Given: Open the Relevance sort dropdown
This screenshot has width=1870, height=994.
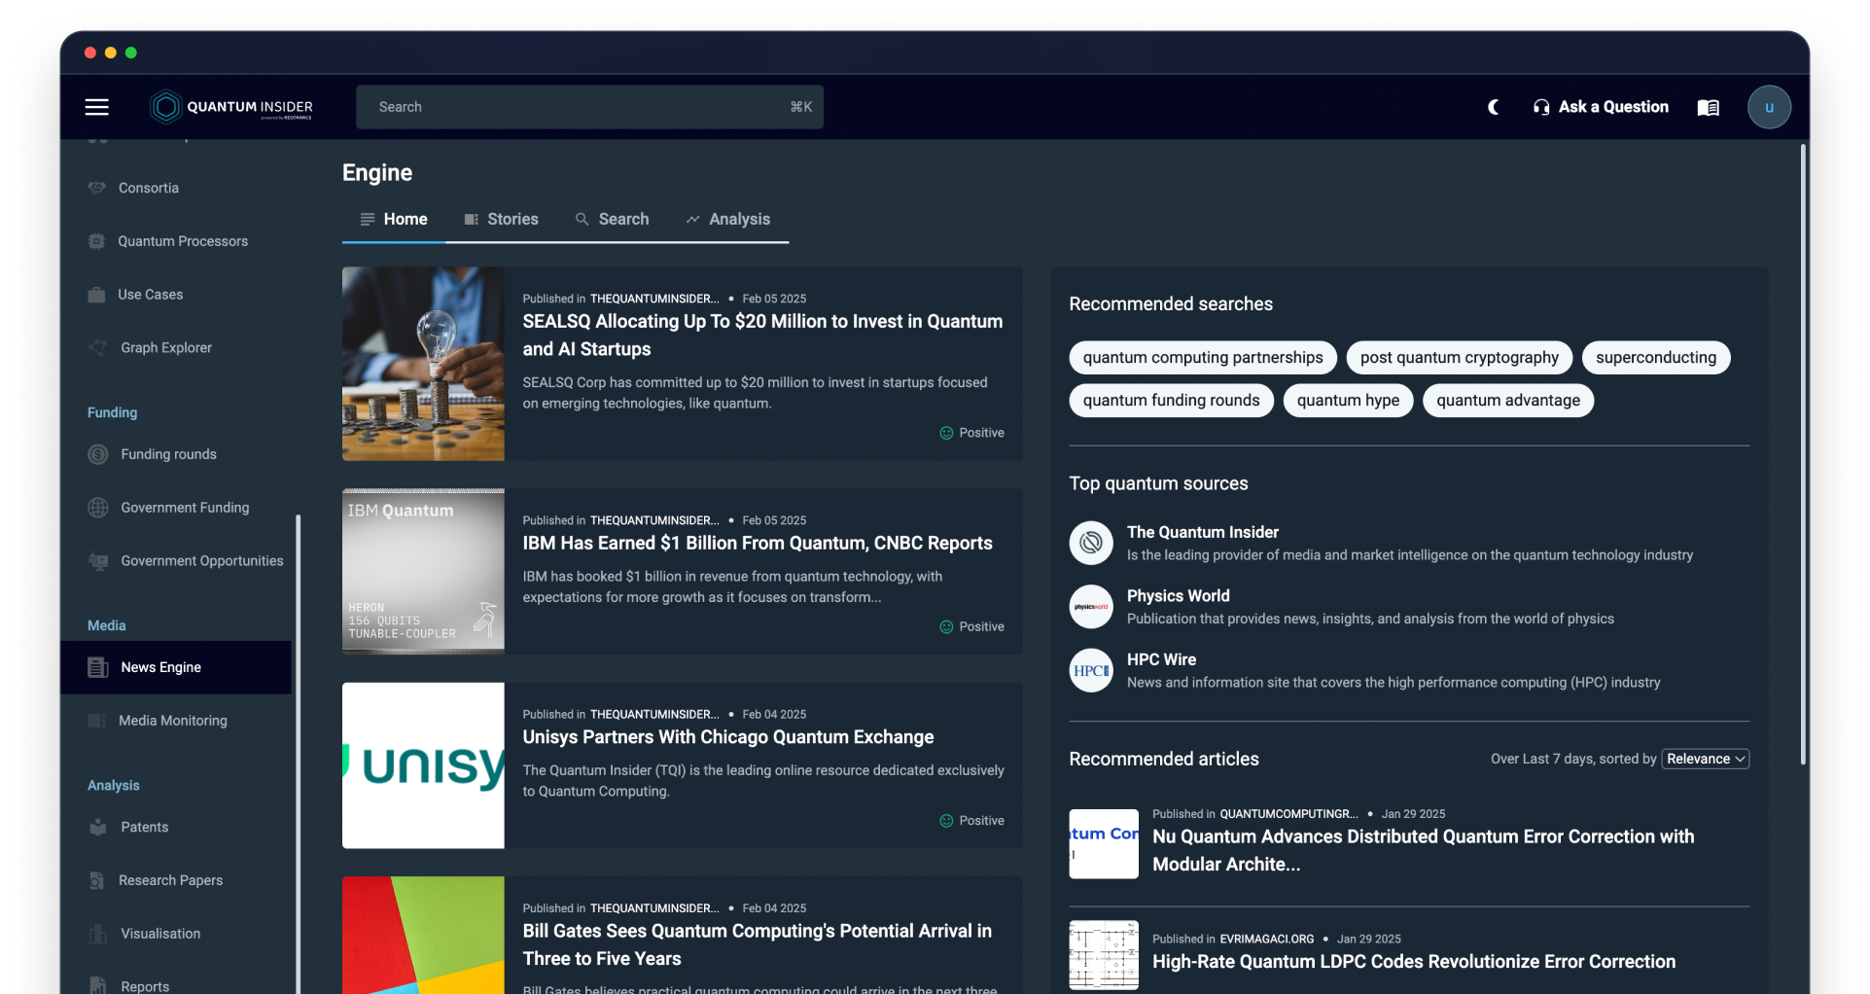Looking at the screenshot, I should click(x=1706, y=759).
